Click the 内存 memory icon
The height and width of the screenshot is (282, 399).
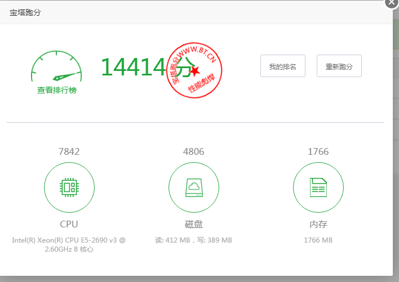tap(318, 187)
